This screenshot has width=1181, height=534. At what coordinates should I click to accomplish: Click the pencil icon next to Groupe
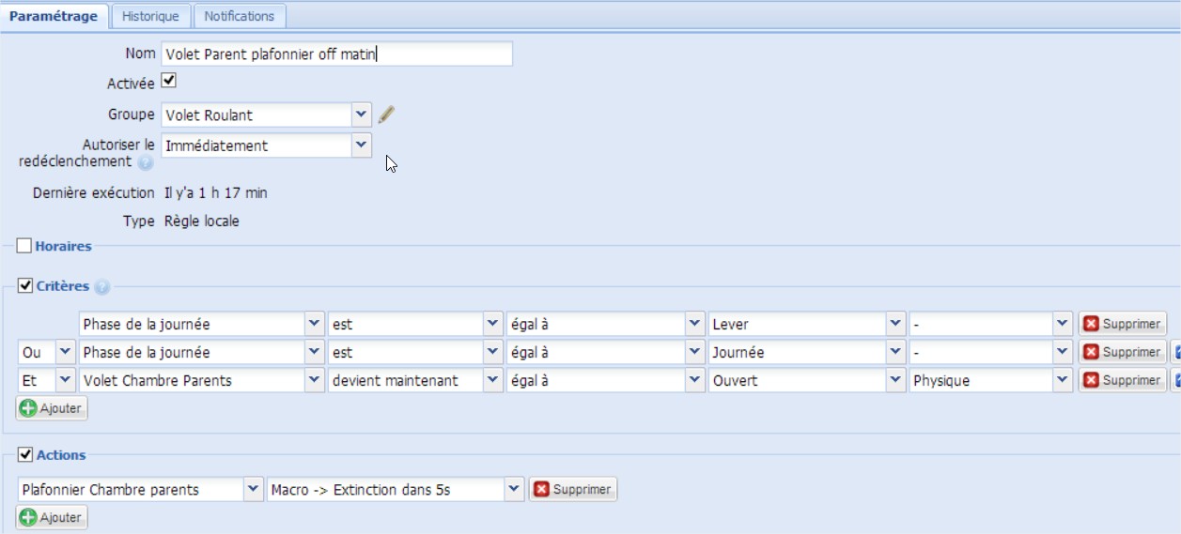[x=386, y=115]
